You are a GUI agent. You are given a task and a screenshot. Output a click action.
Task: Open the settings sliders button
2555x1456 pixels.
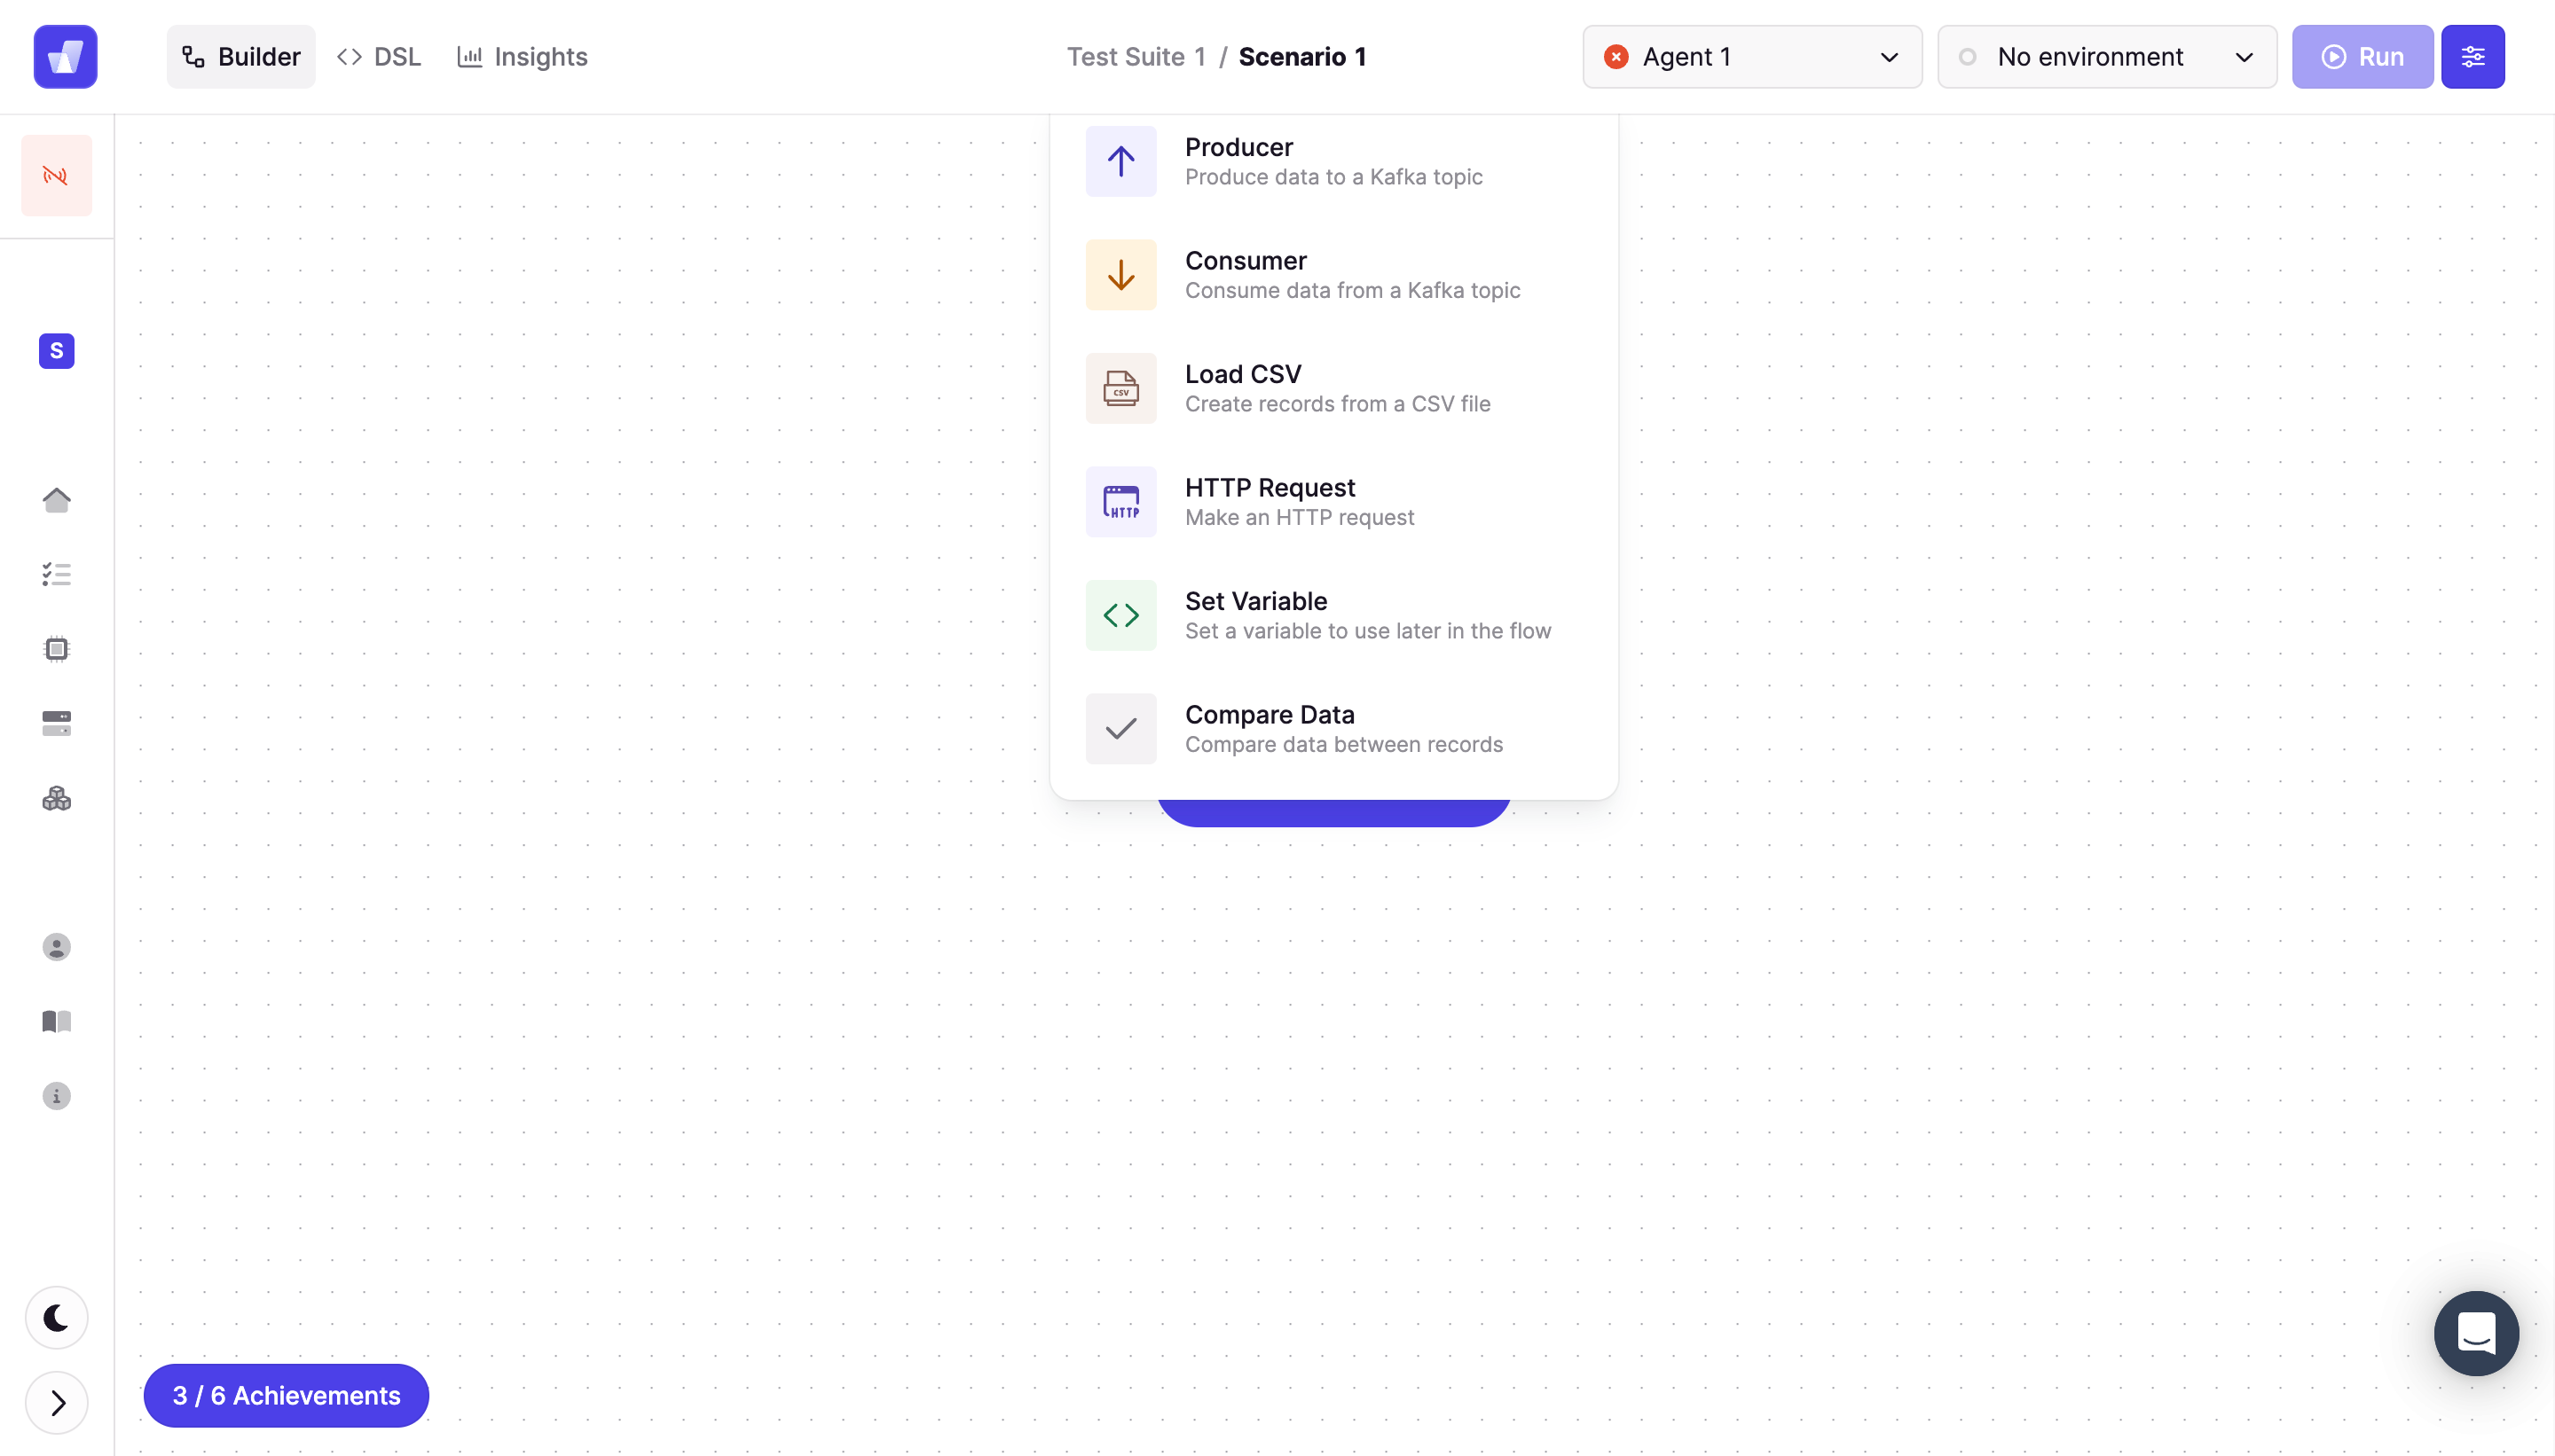2472,57
